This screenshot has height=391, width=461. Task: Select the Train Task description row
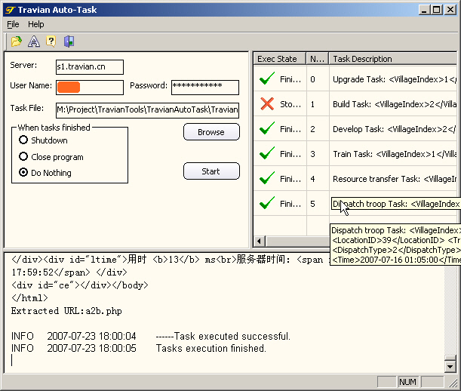394,154
